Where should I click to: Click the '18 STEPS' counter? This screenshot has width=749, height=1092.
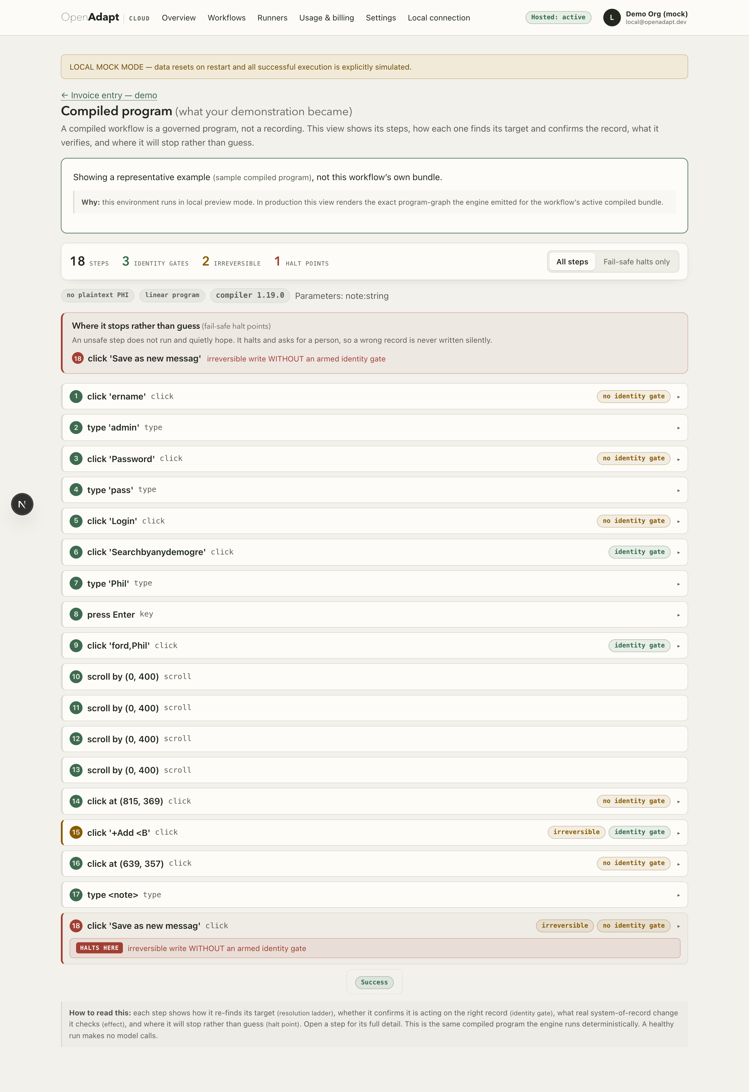point(89,261)
